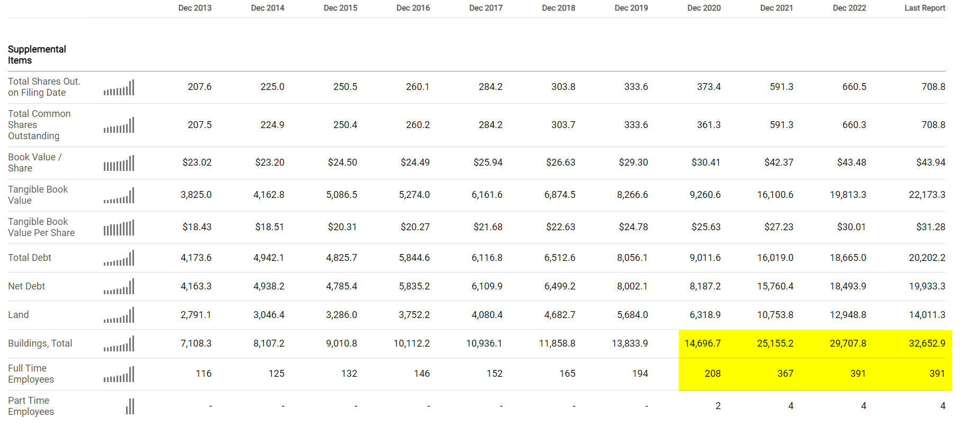This screenshot has height=426, width=963.
Task: Open the Land row trend chart icon
Action: point(119,315)
